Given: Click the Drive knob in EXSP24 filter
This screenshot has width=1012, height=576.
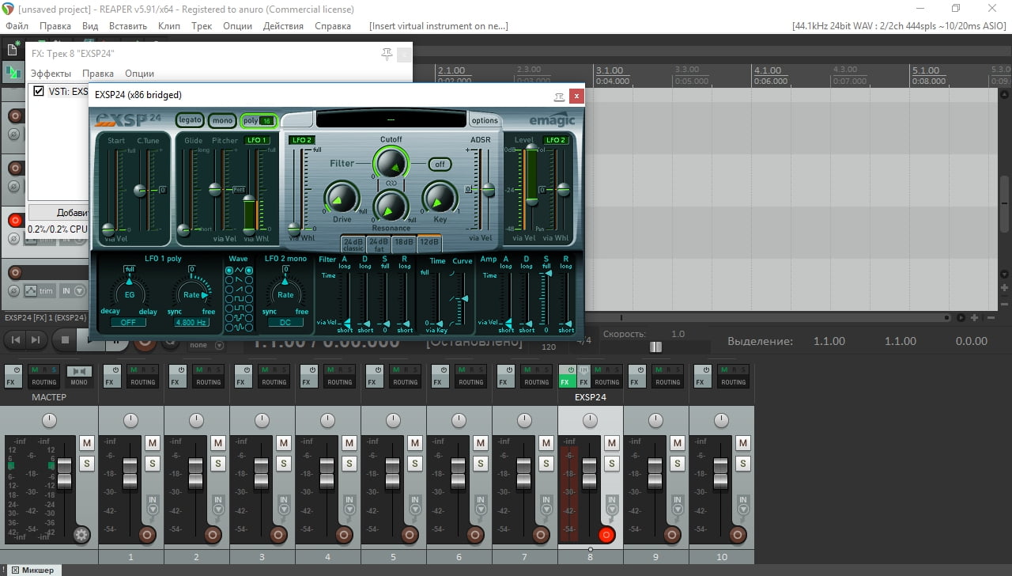Looking at the screenshot, I should point(342,198).
